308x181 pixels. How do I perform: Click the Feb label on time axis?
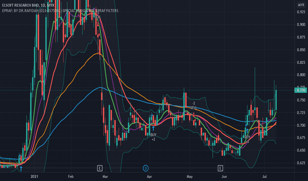click(71, 176)
